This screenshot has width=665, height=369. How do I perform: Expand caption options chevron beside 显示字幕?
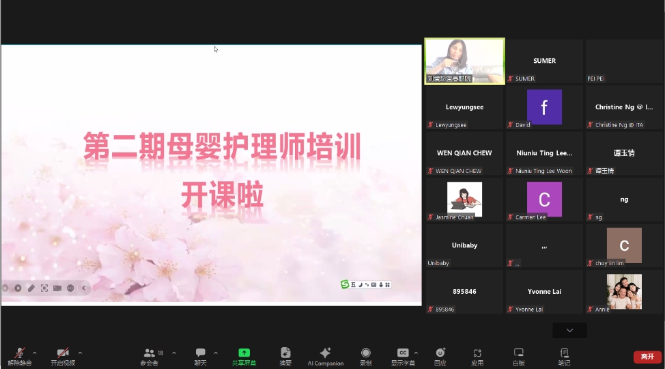[416, 353]
